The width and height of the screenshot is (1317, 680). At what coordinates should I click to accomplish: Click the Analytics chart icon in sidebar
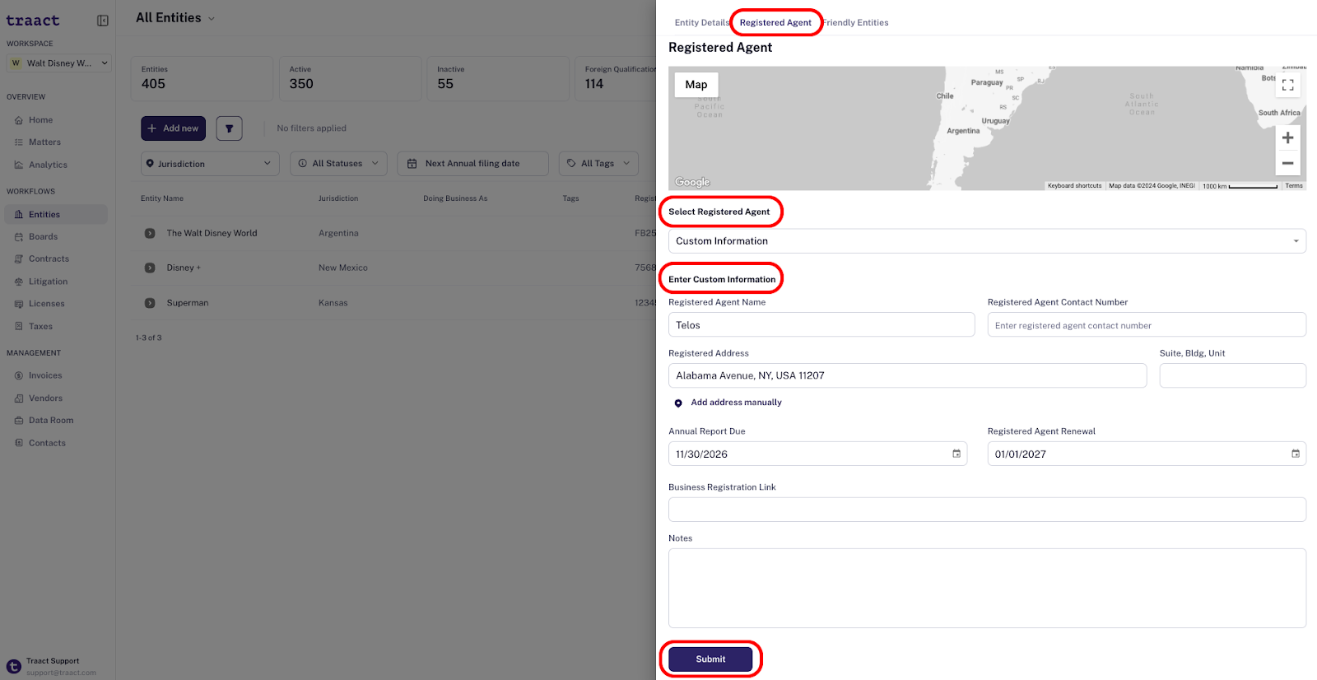click(x=19, y=165)
